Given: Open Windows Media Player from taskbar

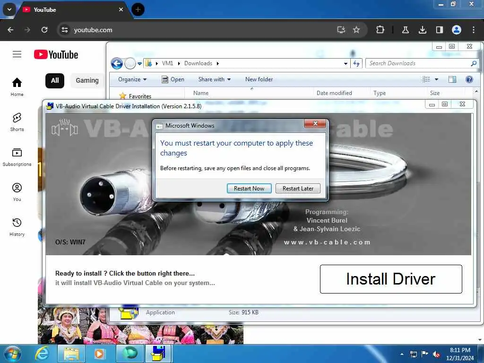Looking at the screenshot, I should point(100,354).
